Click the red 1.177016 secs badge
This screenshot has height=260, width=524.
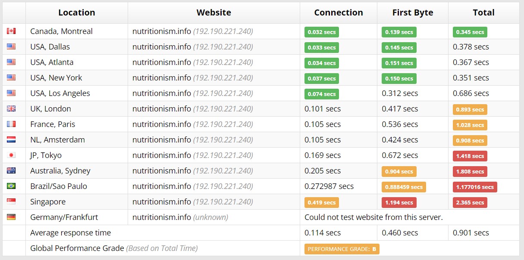pyautogui.click(x=475, y=187)
